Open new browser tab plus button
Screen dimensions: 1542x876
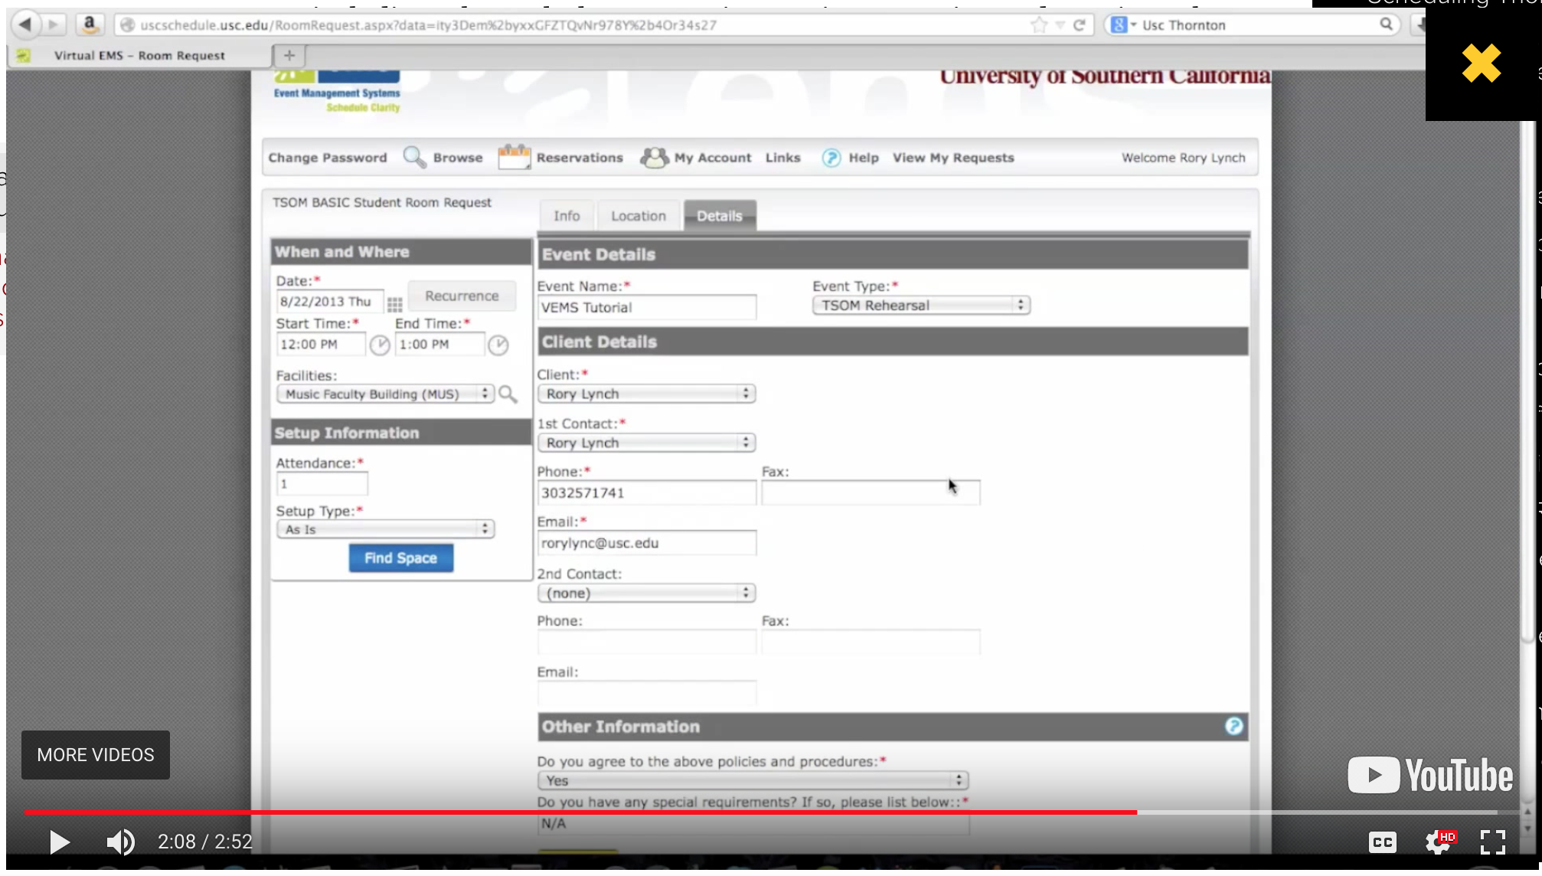point(289,55)
